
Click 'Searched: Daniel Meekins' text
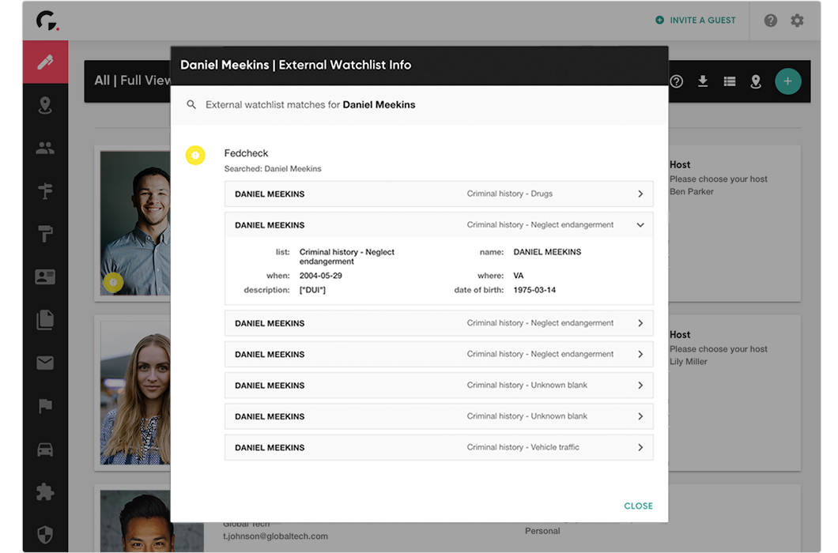[x=273, y=169]
